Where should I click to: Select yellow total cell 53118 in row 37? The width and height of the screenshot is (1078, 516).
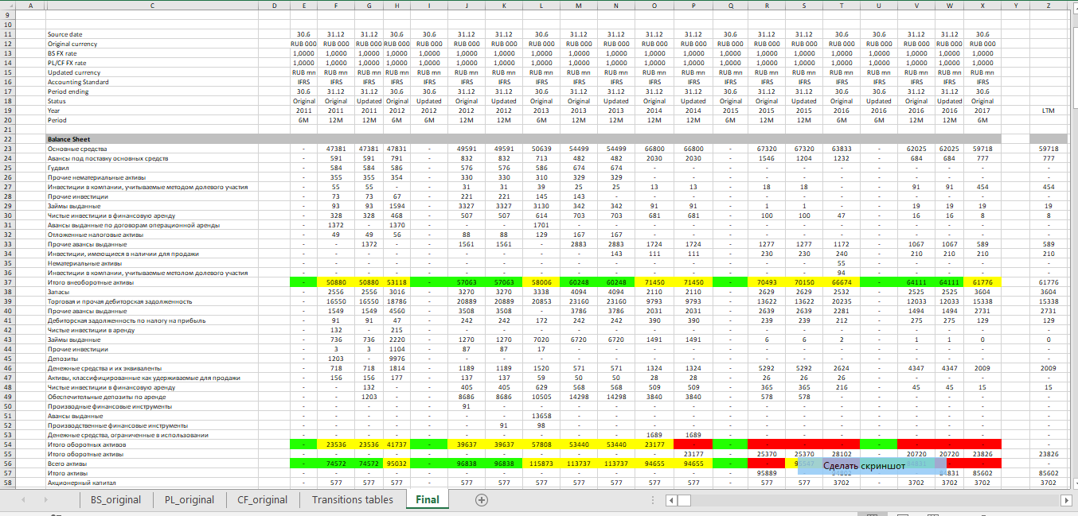[396, 282]
